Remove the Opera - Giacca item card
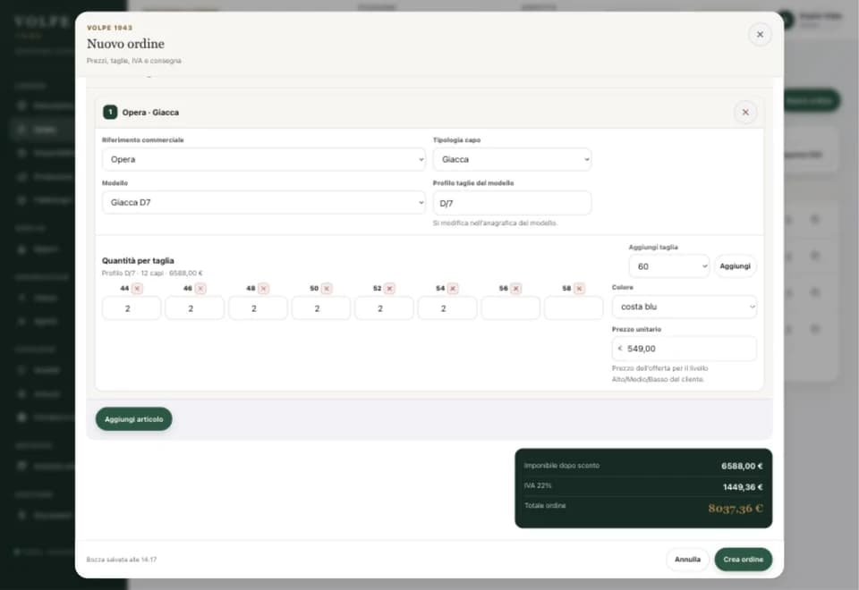This screenshot has height=590, width=859. [x=745, y=113]
